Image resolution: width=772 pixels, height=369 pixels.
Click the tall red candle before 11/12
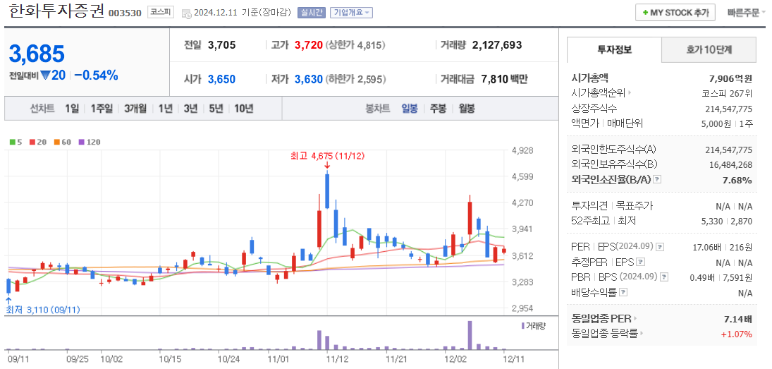pyautogui.click(x=319, y=229)
